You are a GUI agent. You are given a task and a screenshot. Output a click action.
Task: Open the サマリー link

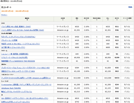(x=4, y=15)
